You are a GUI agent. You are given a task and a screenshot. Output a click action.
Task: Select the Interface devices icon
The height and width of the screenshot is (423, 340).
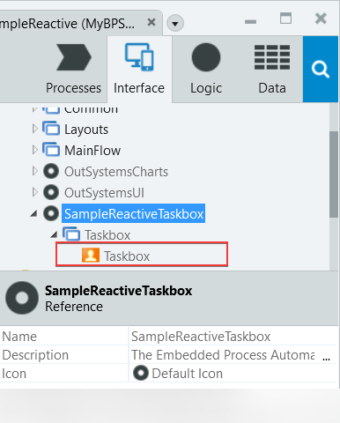coord(139,56)
